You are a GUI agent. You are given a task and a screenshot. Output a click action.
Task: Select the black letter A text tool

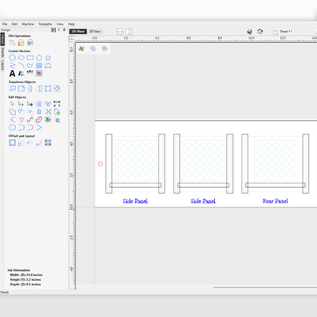pyautogui.click(x=12, y=73)
